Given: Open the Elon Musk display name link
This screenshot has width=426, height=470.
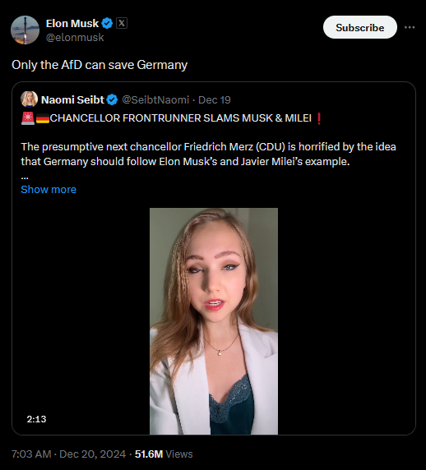Looking at the screenshot, I should pyautogui.click(x=72, y=23).
